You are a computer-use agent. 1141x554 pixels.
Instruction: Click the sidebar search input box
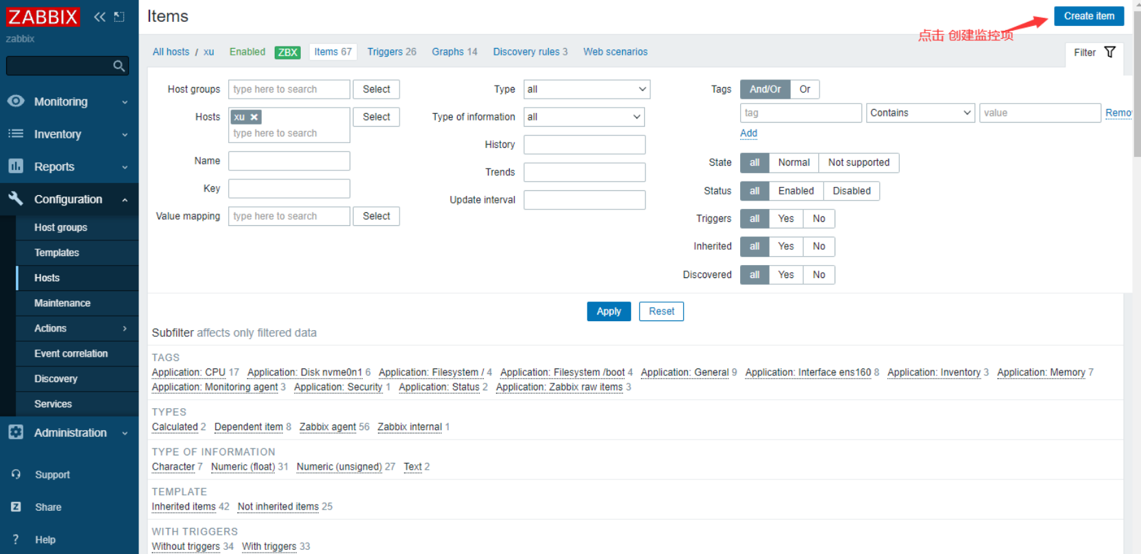tap(67, 66)
